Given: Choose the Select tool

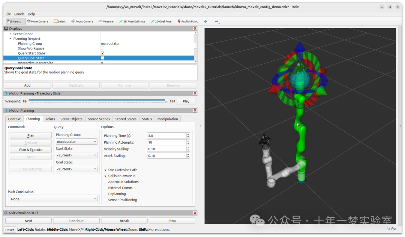Looking at the screenshot, I should click(60, 21).
